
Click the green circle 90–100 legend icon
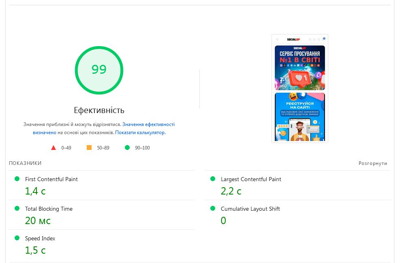coord(127,148)
